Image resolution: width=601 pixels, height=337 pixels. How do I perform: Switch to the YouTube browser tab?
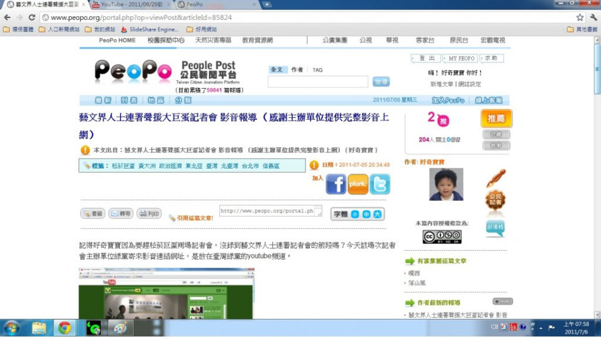coord(128,4)
